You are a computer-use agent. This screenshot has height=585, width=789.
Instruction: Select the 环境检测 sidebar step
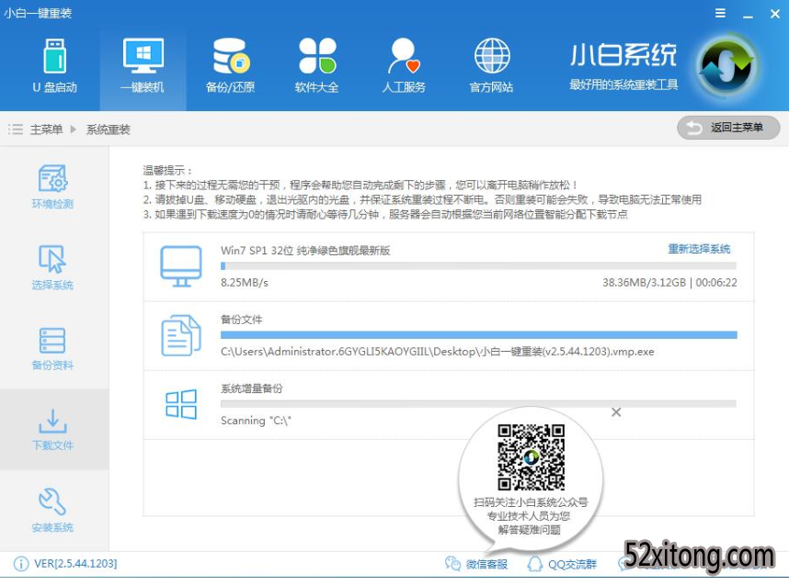tap(52, 186)
